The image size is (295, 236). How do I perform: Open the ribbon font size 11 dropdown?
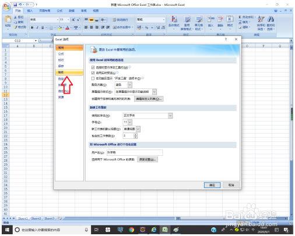coord(68,20)
